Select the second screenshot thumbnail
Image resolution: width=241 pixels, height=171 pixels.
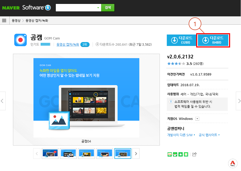coord(68,153)
